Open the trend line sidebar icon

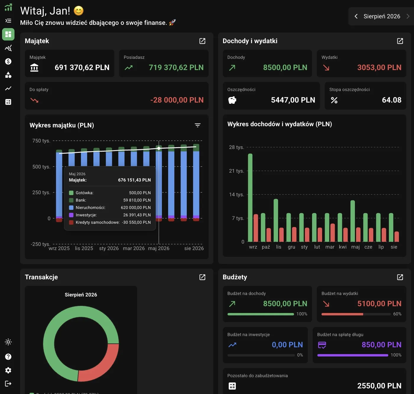(x=8, y=88)
